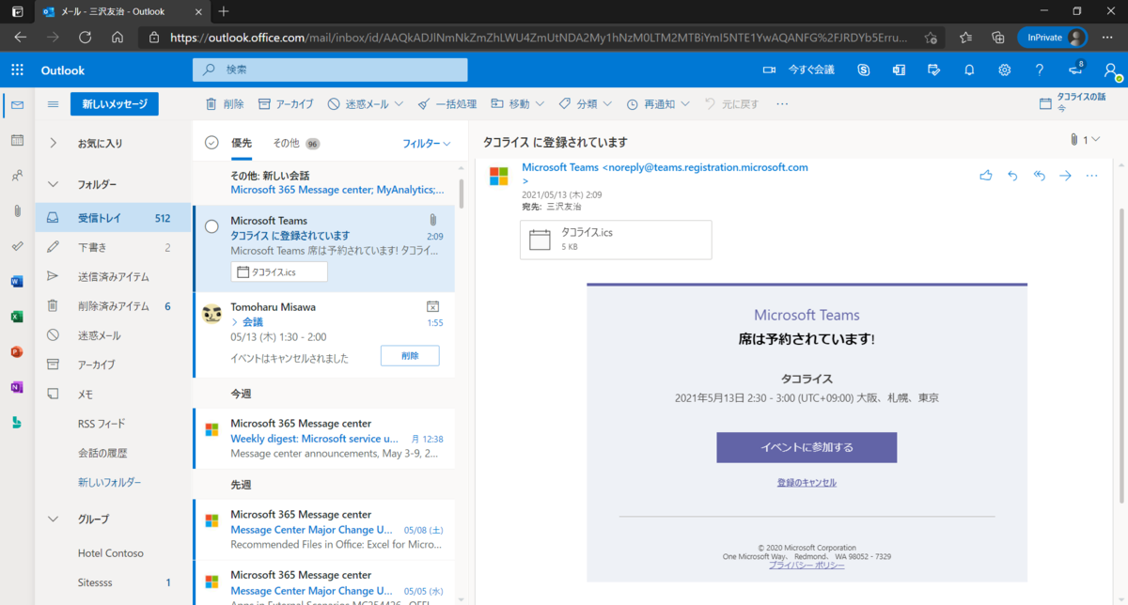
Task: Open the app launcher waffle menu
Action: 17,70
